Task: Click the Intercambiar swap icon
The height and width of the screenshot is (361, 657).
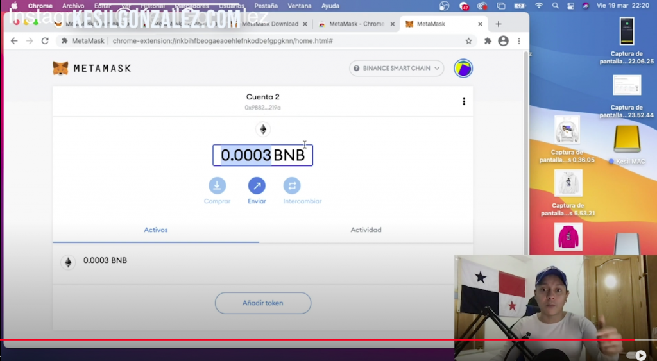Action: [292, 185]
